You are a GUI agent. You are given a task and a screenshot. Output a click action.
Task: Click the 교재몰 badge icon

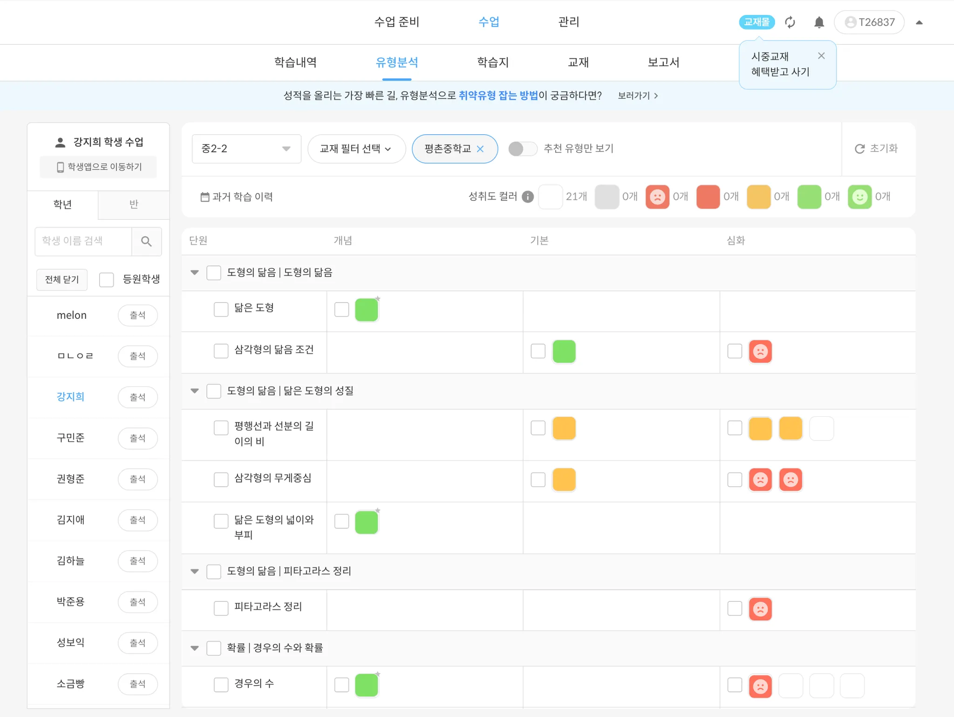pos(756,22)
